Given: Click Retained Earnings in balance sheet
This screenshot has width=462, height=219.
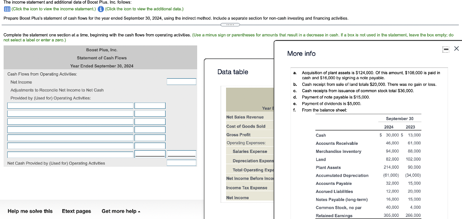Looking at the screenshot, I should 334,215.
